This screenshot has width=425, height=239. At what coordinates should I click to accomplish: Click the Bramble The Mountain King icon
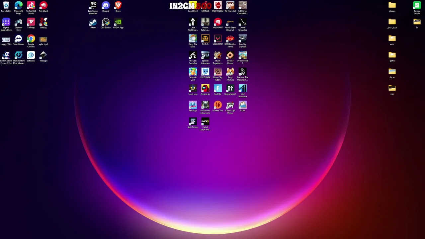(243, 72)
